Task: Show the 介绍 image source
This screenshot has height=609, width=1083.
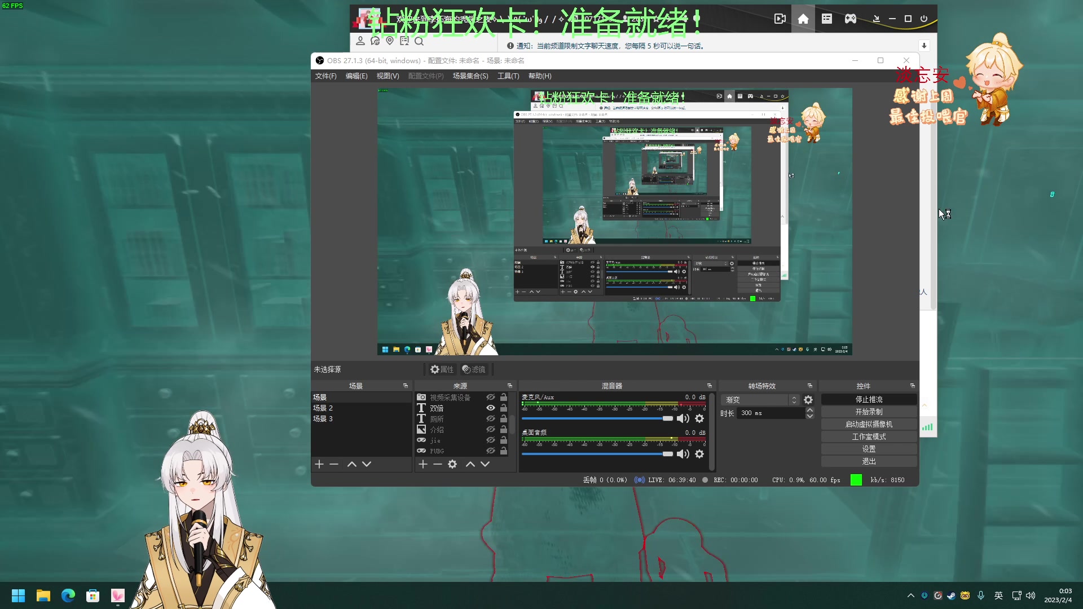Action: point(491,430)
